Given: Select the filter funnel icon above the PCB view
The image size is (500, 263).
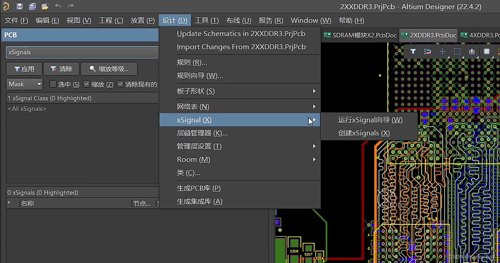Looking at the screenshot, I should coord(413,52).
